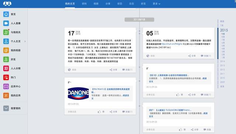Jump to 2013 on the timeline navigator
236x134 pixels.
[x=222, y=66]
